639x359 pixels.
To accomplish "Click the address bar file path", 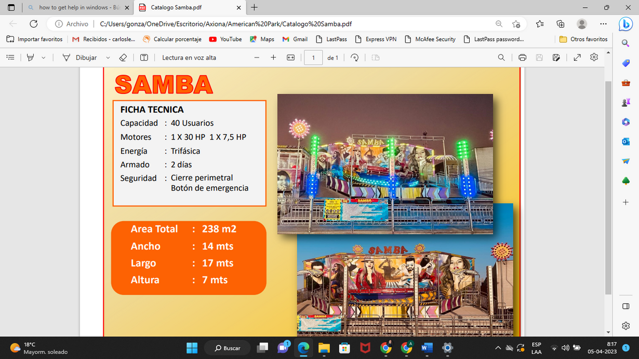I will pyautogui.click(x=225, y=24).
